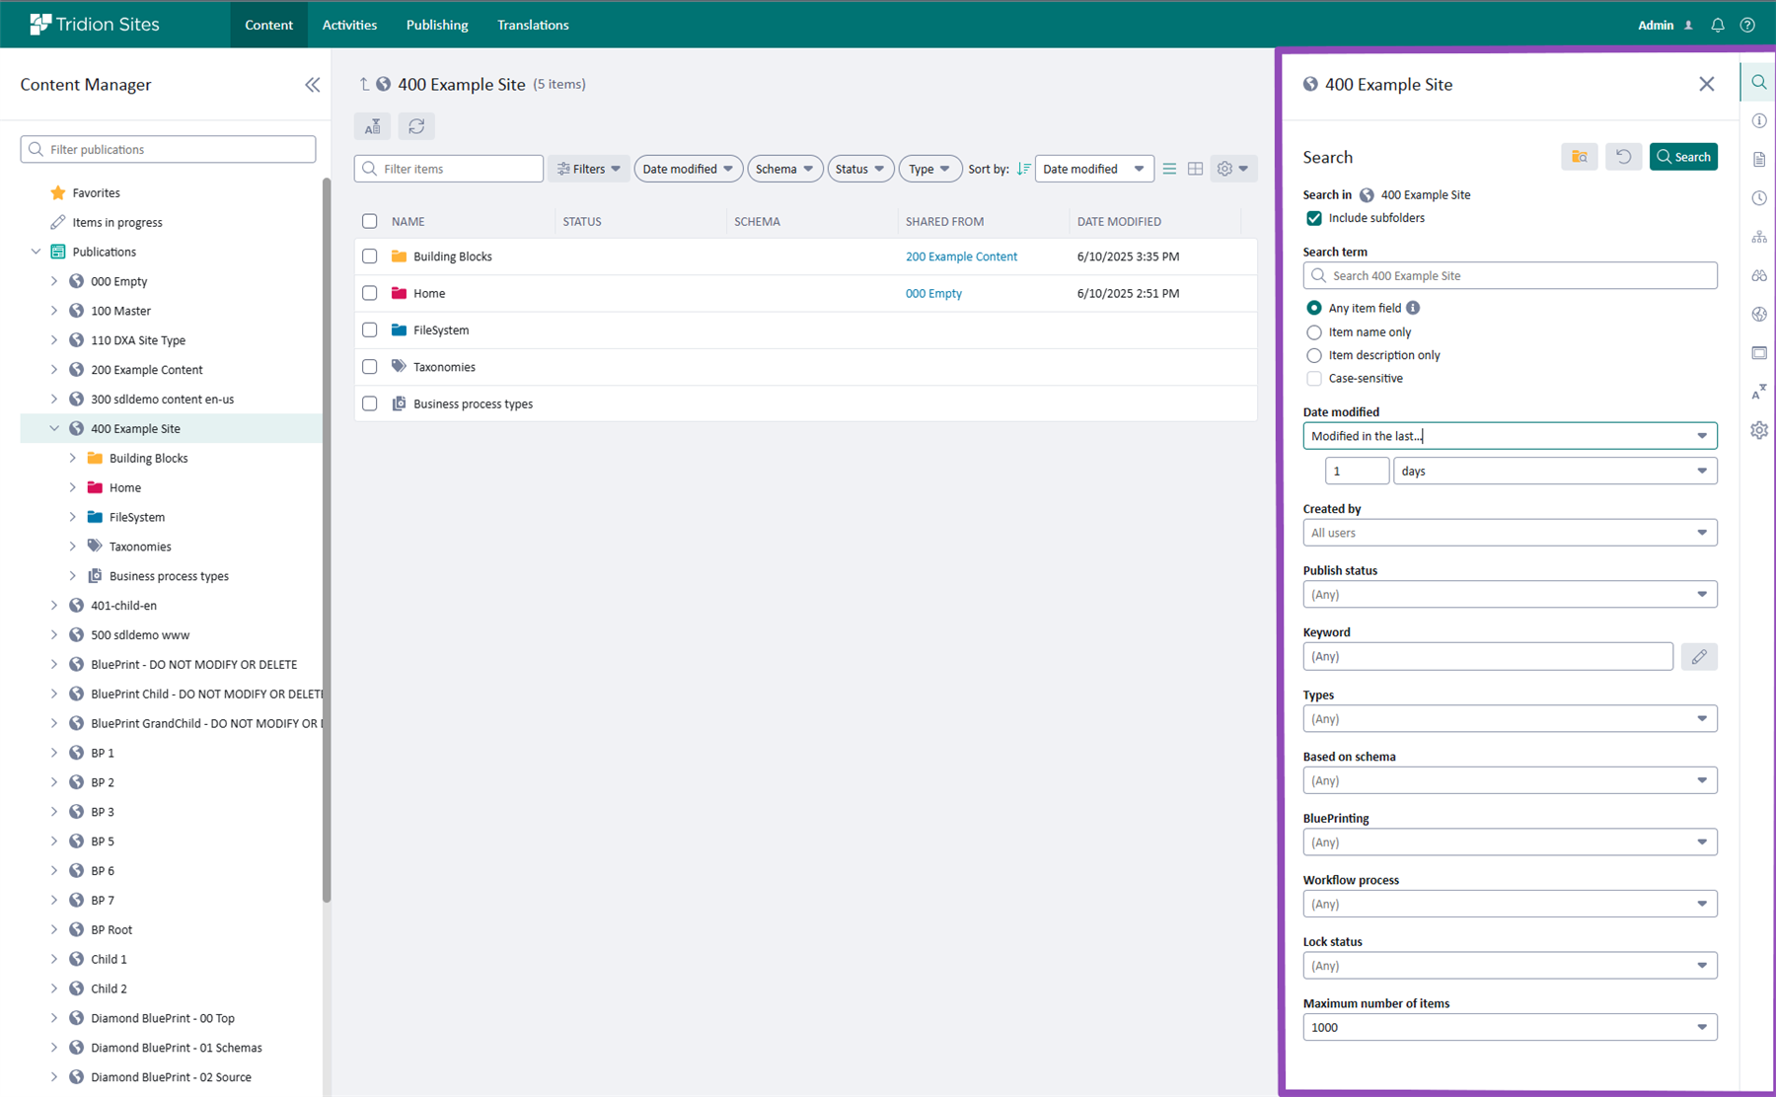
Task: Open the Publishing tab
Action: pyautogui.click(x=437, y=25)
